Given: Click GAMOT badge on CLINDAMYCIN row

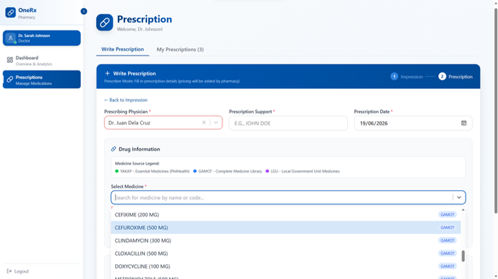Looking at the screenshot, I should click(x=448, y=240).
